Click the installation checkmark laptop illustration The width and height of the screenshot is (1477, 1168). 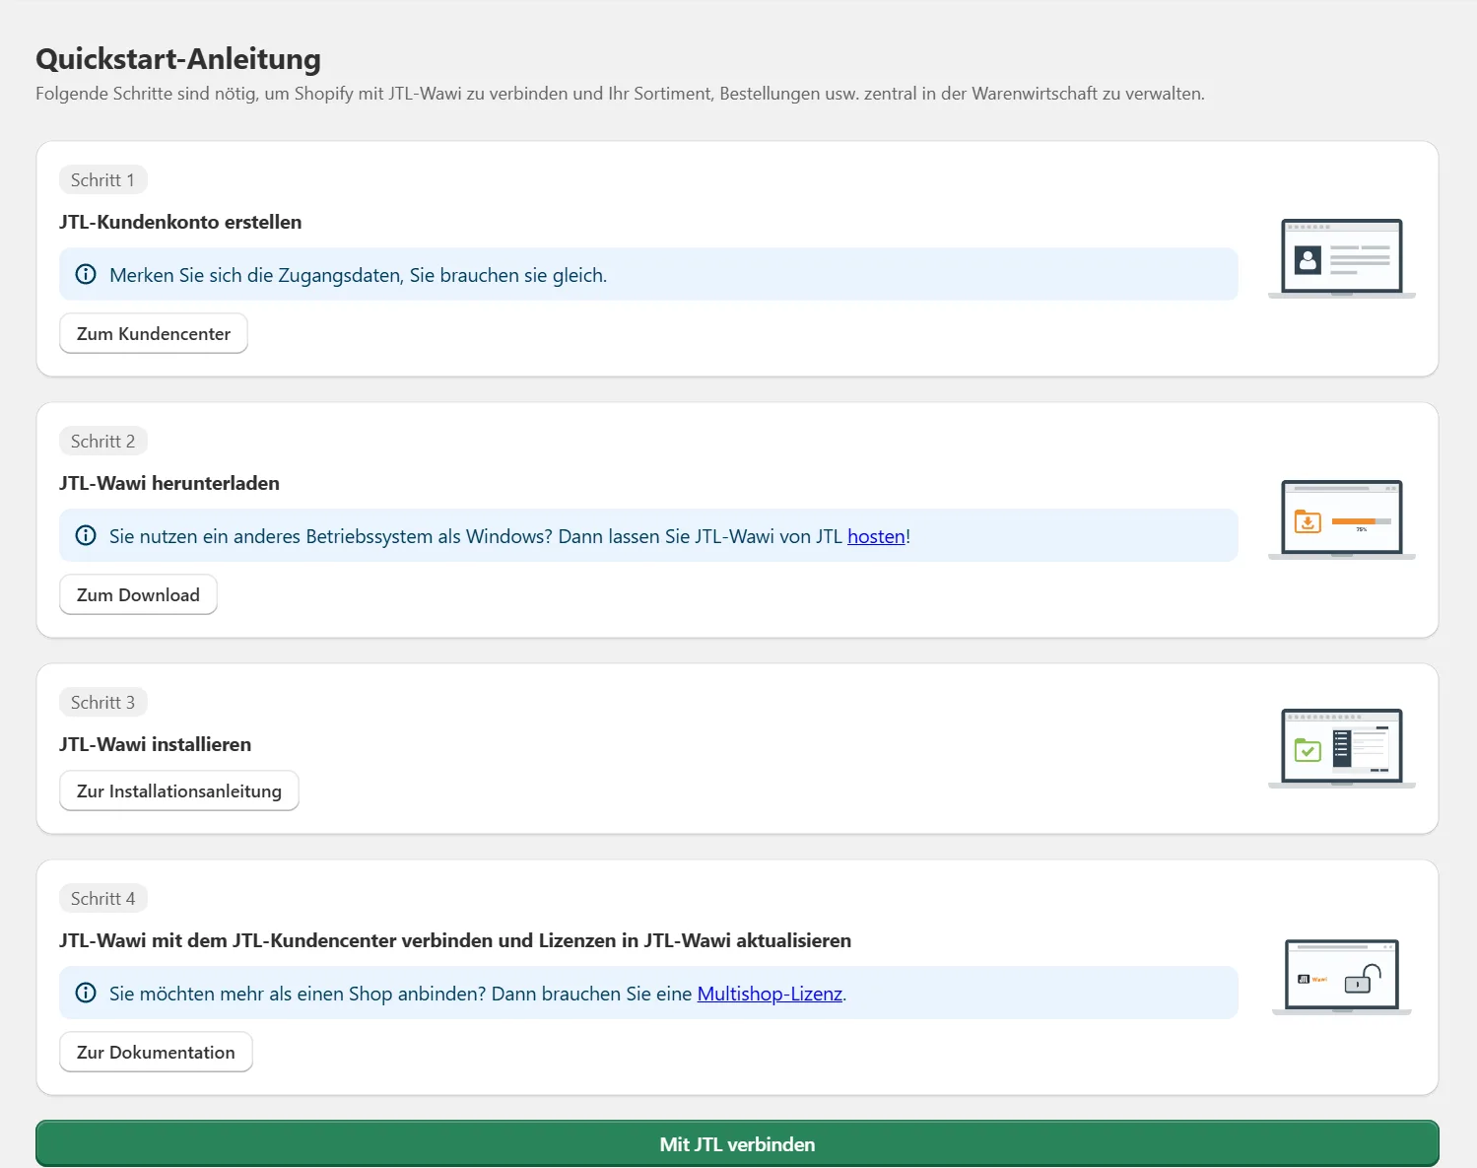[1342, 748]
